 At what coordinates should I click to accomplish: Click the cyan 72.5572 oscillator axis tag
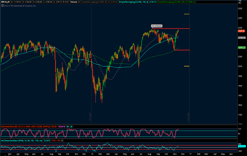click(242, 146)
